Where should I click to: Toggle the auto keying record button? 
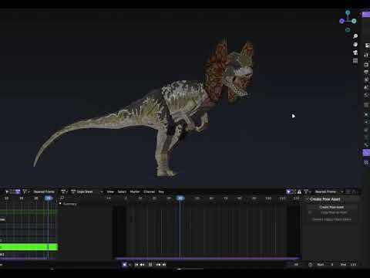[125, 264]
